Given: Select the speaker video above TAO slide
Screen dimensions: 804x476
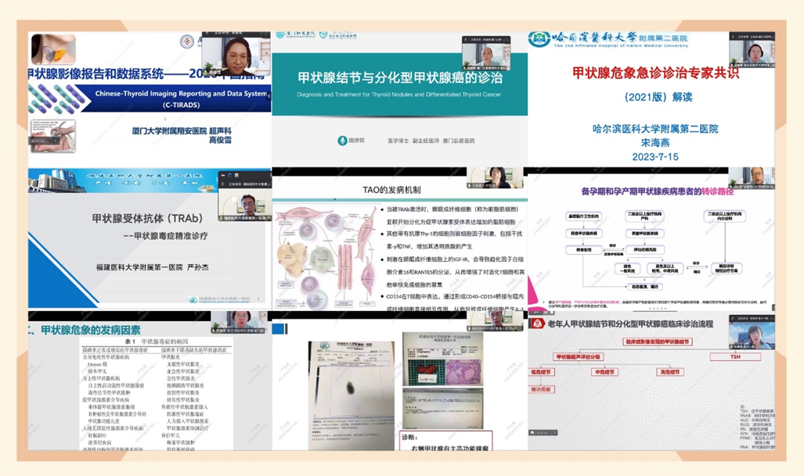Looking at the screenshot, I should 496,176.
